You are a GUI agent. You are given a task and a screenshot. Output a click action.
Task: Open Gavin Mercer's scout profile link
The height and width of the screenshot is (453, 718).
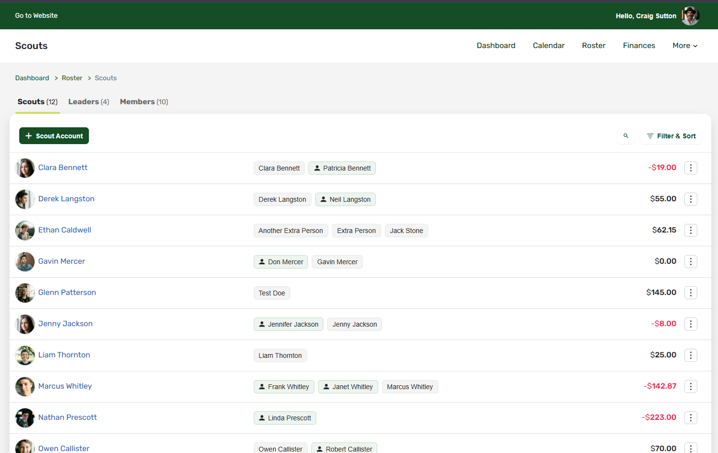[62, 261]
